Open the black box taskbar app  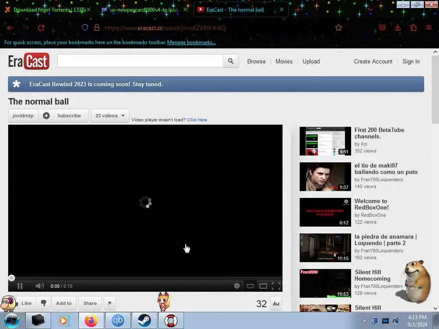pos(38,320)
